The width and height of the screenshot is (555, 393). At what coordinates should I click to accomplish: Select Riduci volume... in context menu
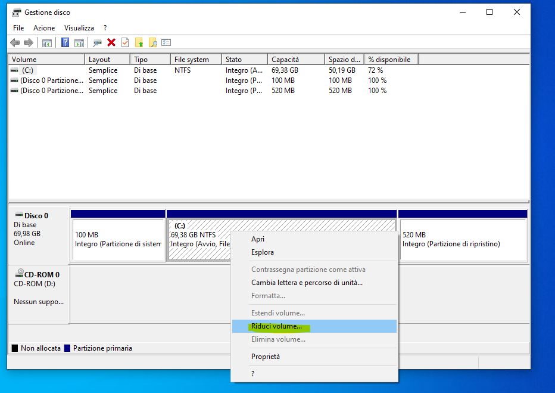tap(314, 326)
